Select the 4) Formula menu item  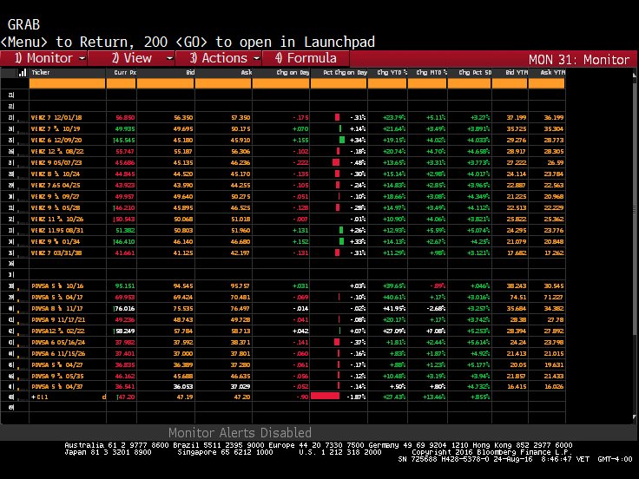point(306,58)
